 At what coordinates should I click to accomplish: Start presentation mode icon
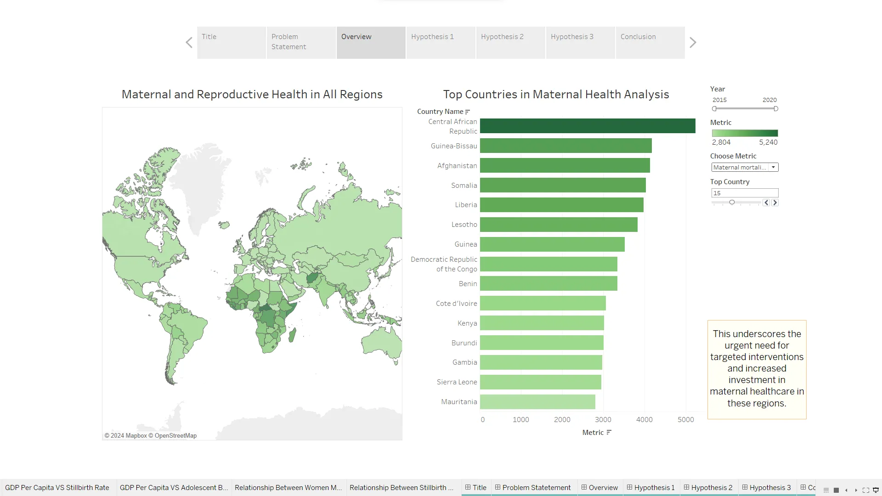(x=876, y=490)
